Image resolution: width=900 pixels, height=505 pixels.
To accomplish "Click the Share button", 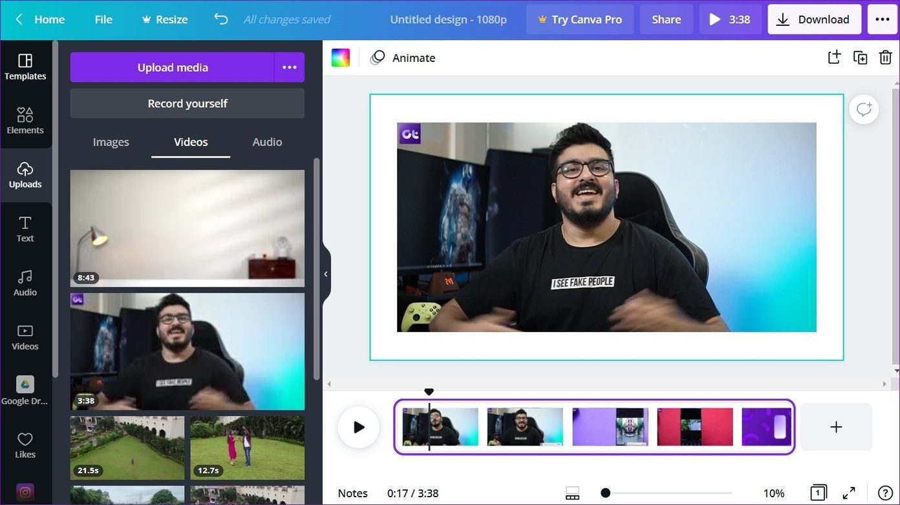I will coord(666,19).
